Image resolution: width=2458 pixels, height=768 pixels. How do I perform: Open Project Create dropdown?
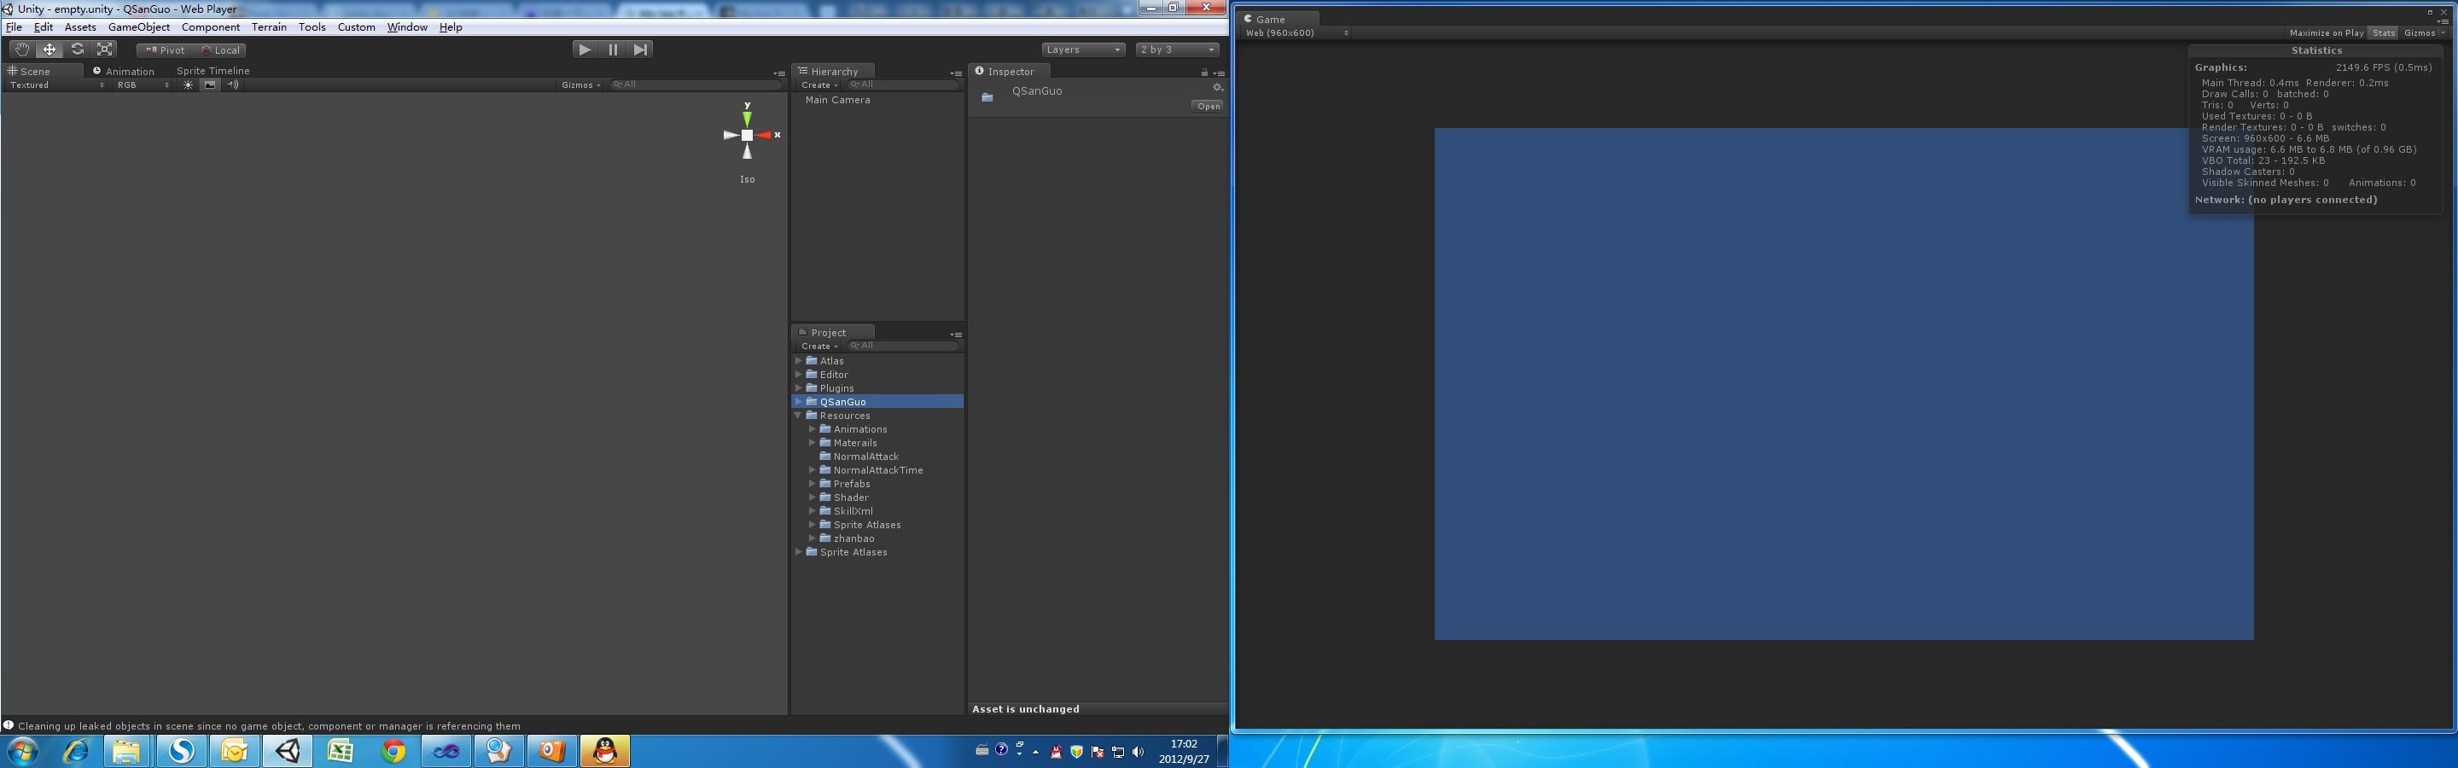click(818, 346)
